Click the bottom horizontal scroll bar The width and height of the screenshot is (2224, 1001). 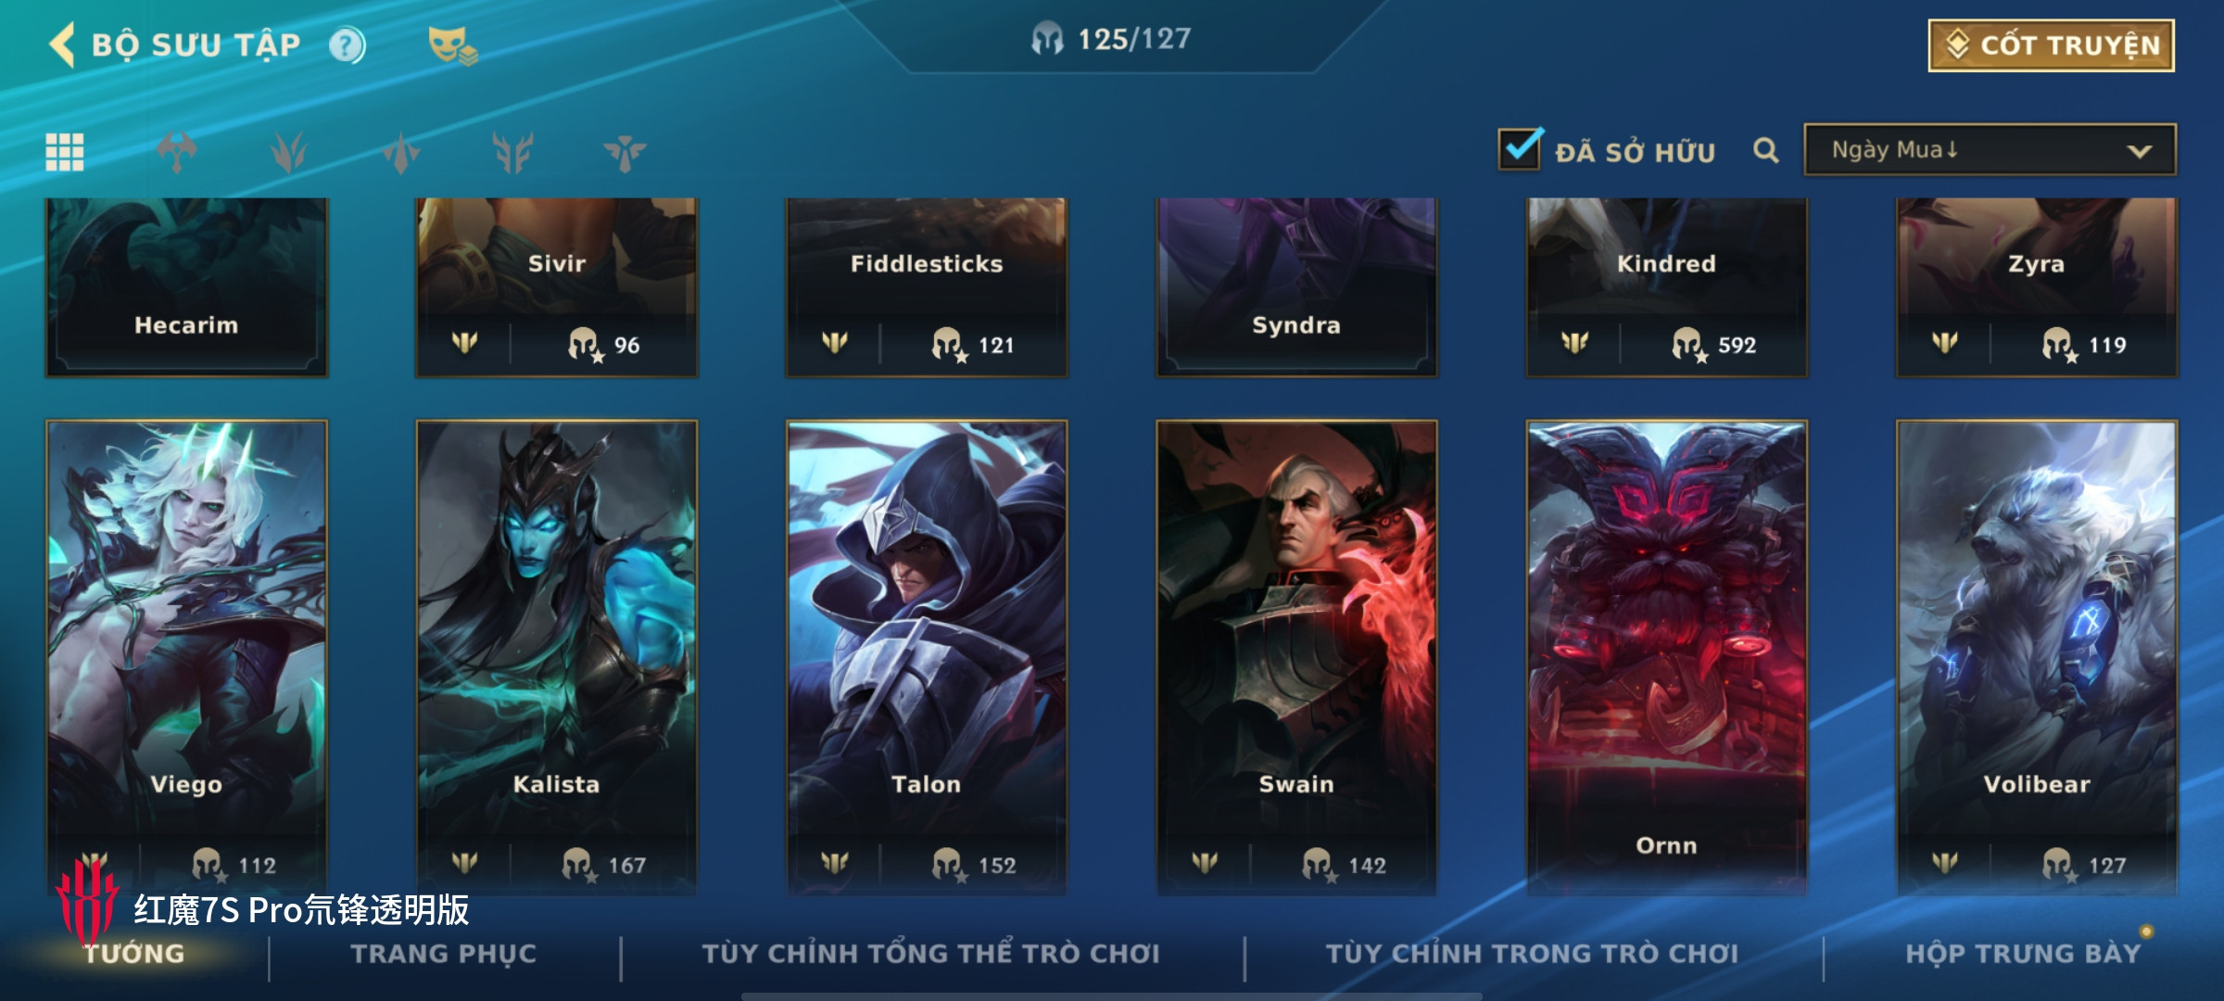[x=1111, y=996]
